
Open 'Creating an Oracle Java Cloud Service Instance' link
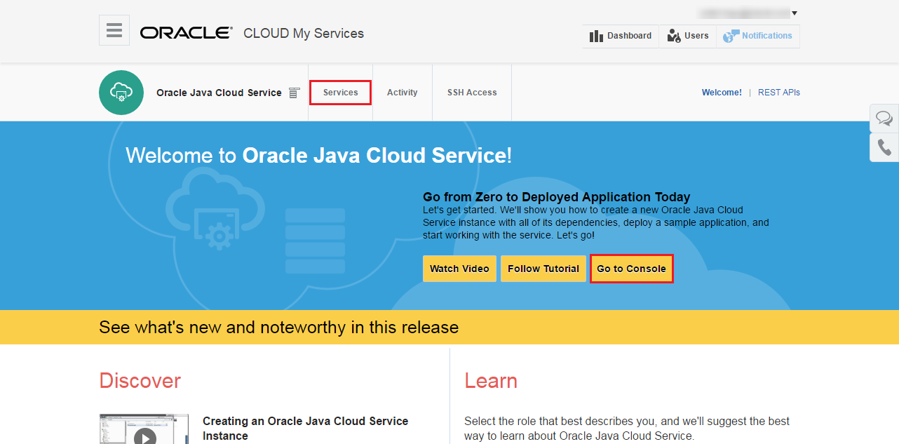pos(305,429)
